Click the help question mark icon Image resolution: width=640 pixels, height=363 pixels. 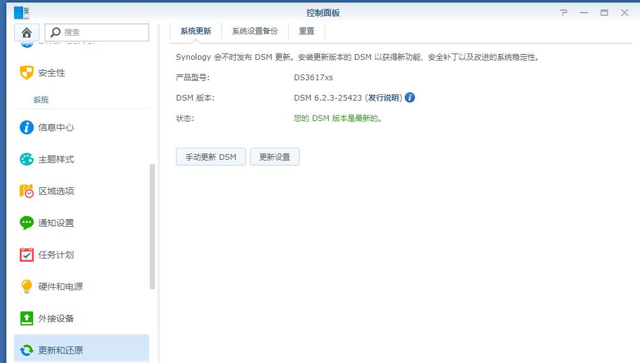tap(564, 13)
